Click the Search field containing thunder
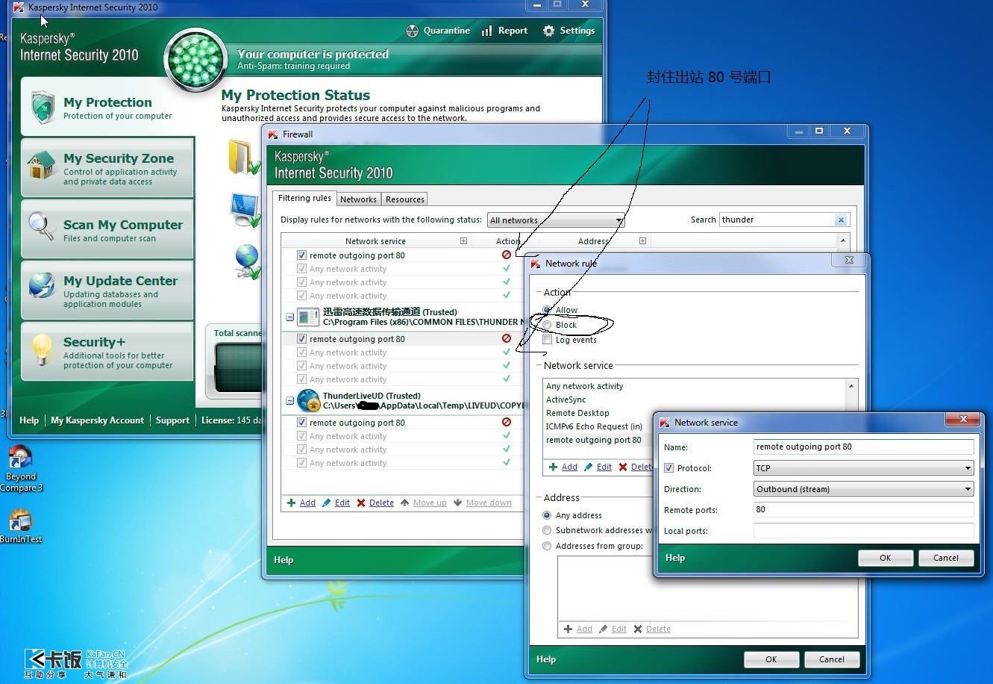993x684 pixels. pos(777,220)
